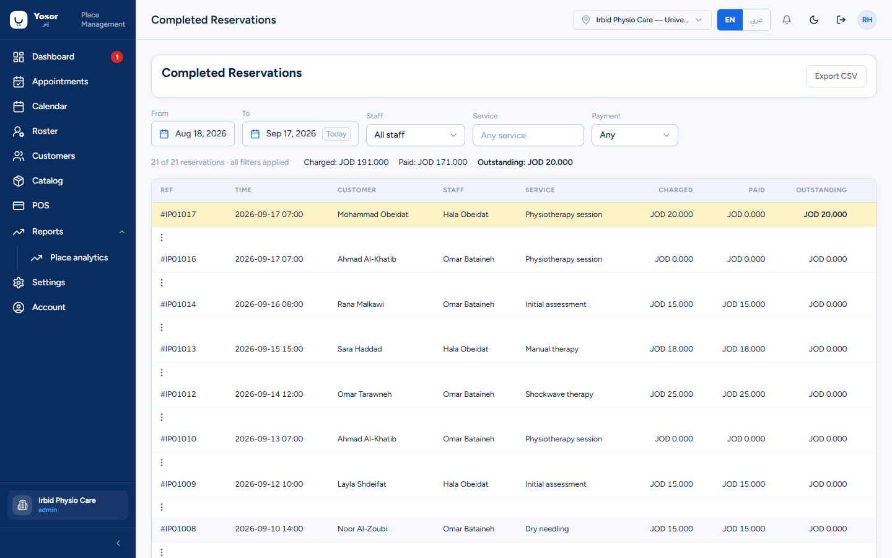This screenshot has height=558, width=892.
Task: Toggle dark mode moon icon
Action: click(814, 20)
